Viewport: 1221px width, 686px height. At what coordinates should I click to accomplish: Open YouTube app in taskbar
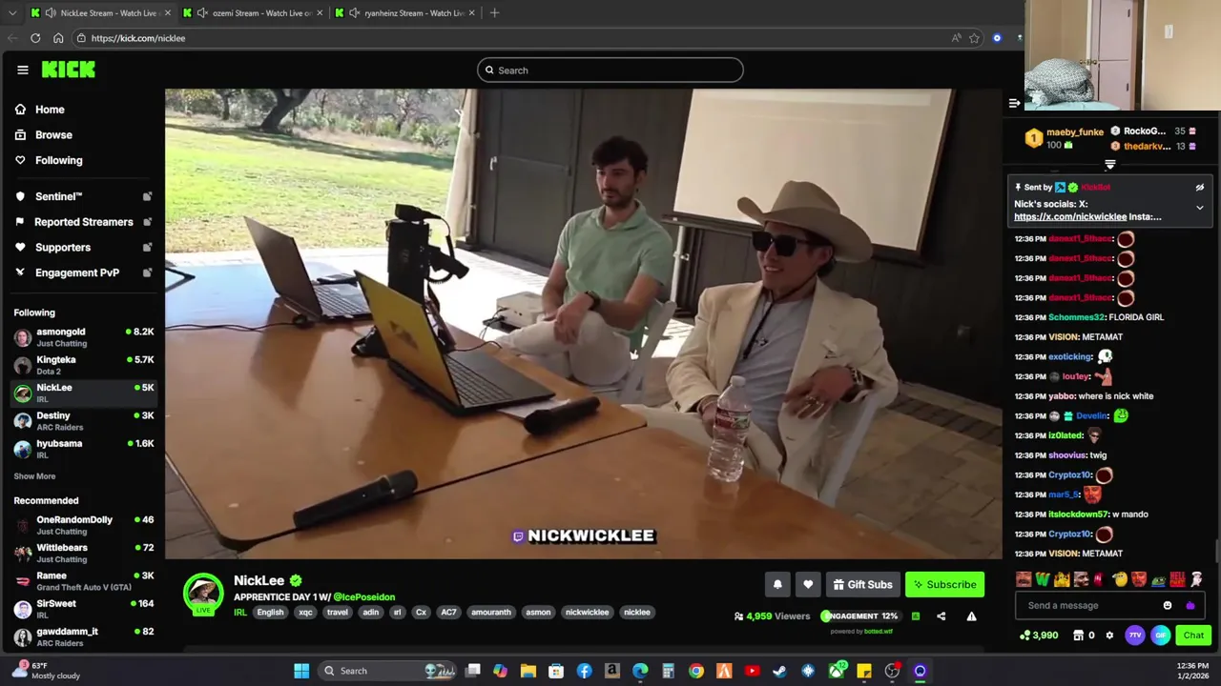(752, 671)
